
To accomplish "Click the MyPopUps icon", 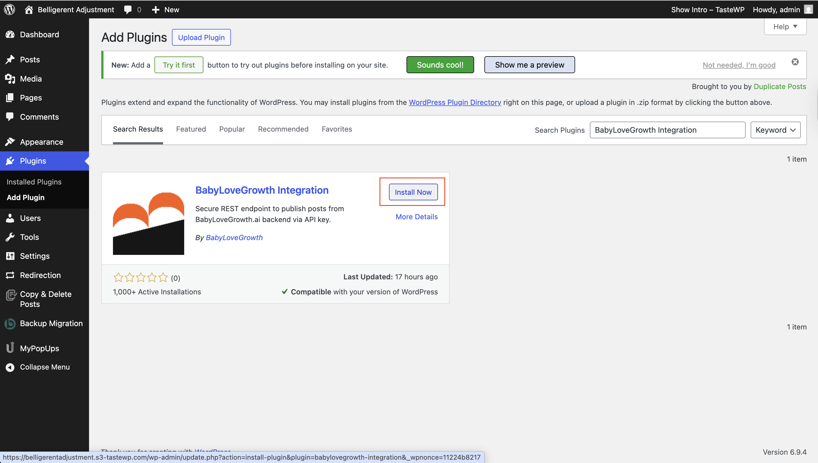I will 10,348.
